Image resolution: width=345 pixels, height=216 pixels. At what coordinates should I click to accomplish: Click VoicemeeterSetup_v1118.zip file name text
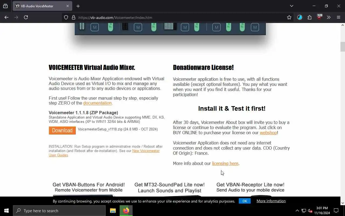100,129
